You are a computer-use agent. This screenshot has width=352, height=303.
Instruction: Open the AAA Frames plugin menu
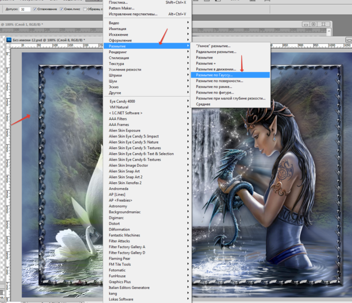click(148, 125)
